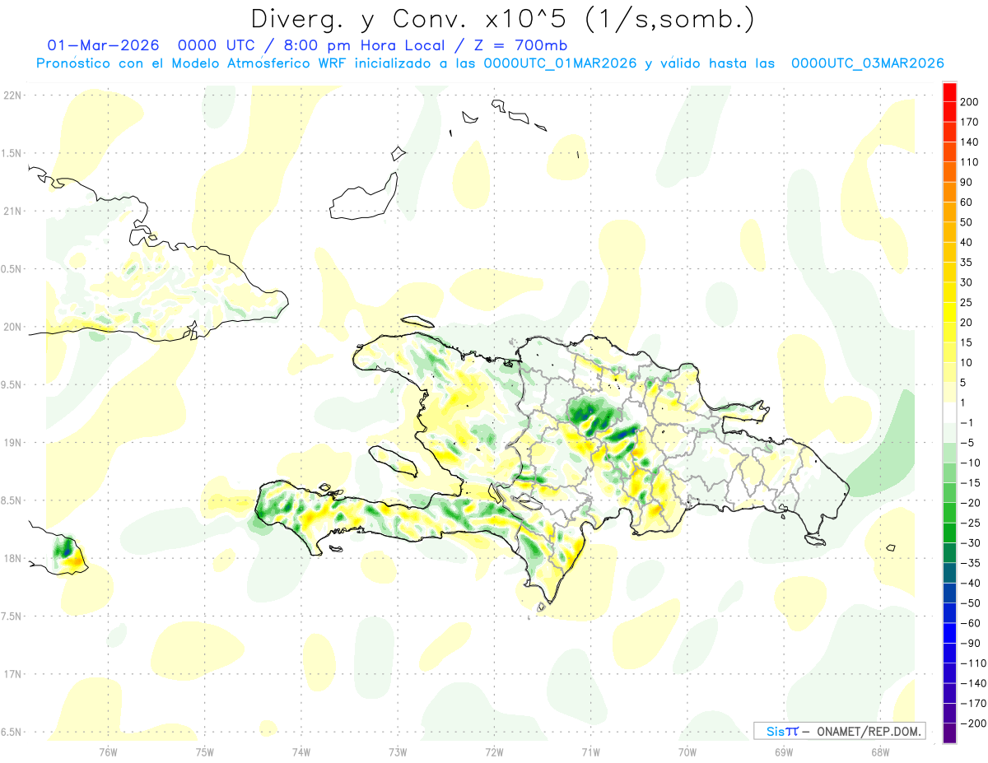Image resolution: width=988 pixels, height=763 pixels.
Task: Click the "21N" latitude label
Action: click(x=12, y=211)
